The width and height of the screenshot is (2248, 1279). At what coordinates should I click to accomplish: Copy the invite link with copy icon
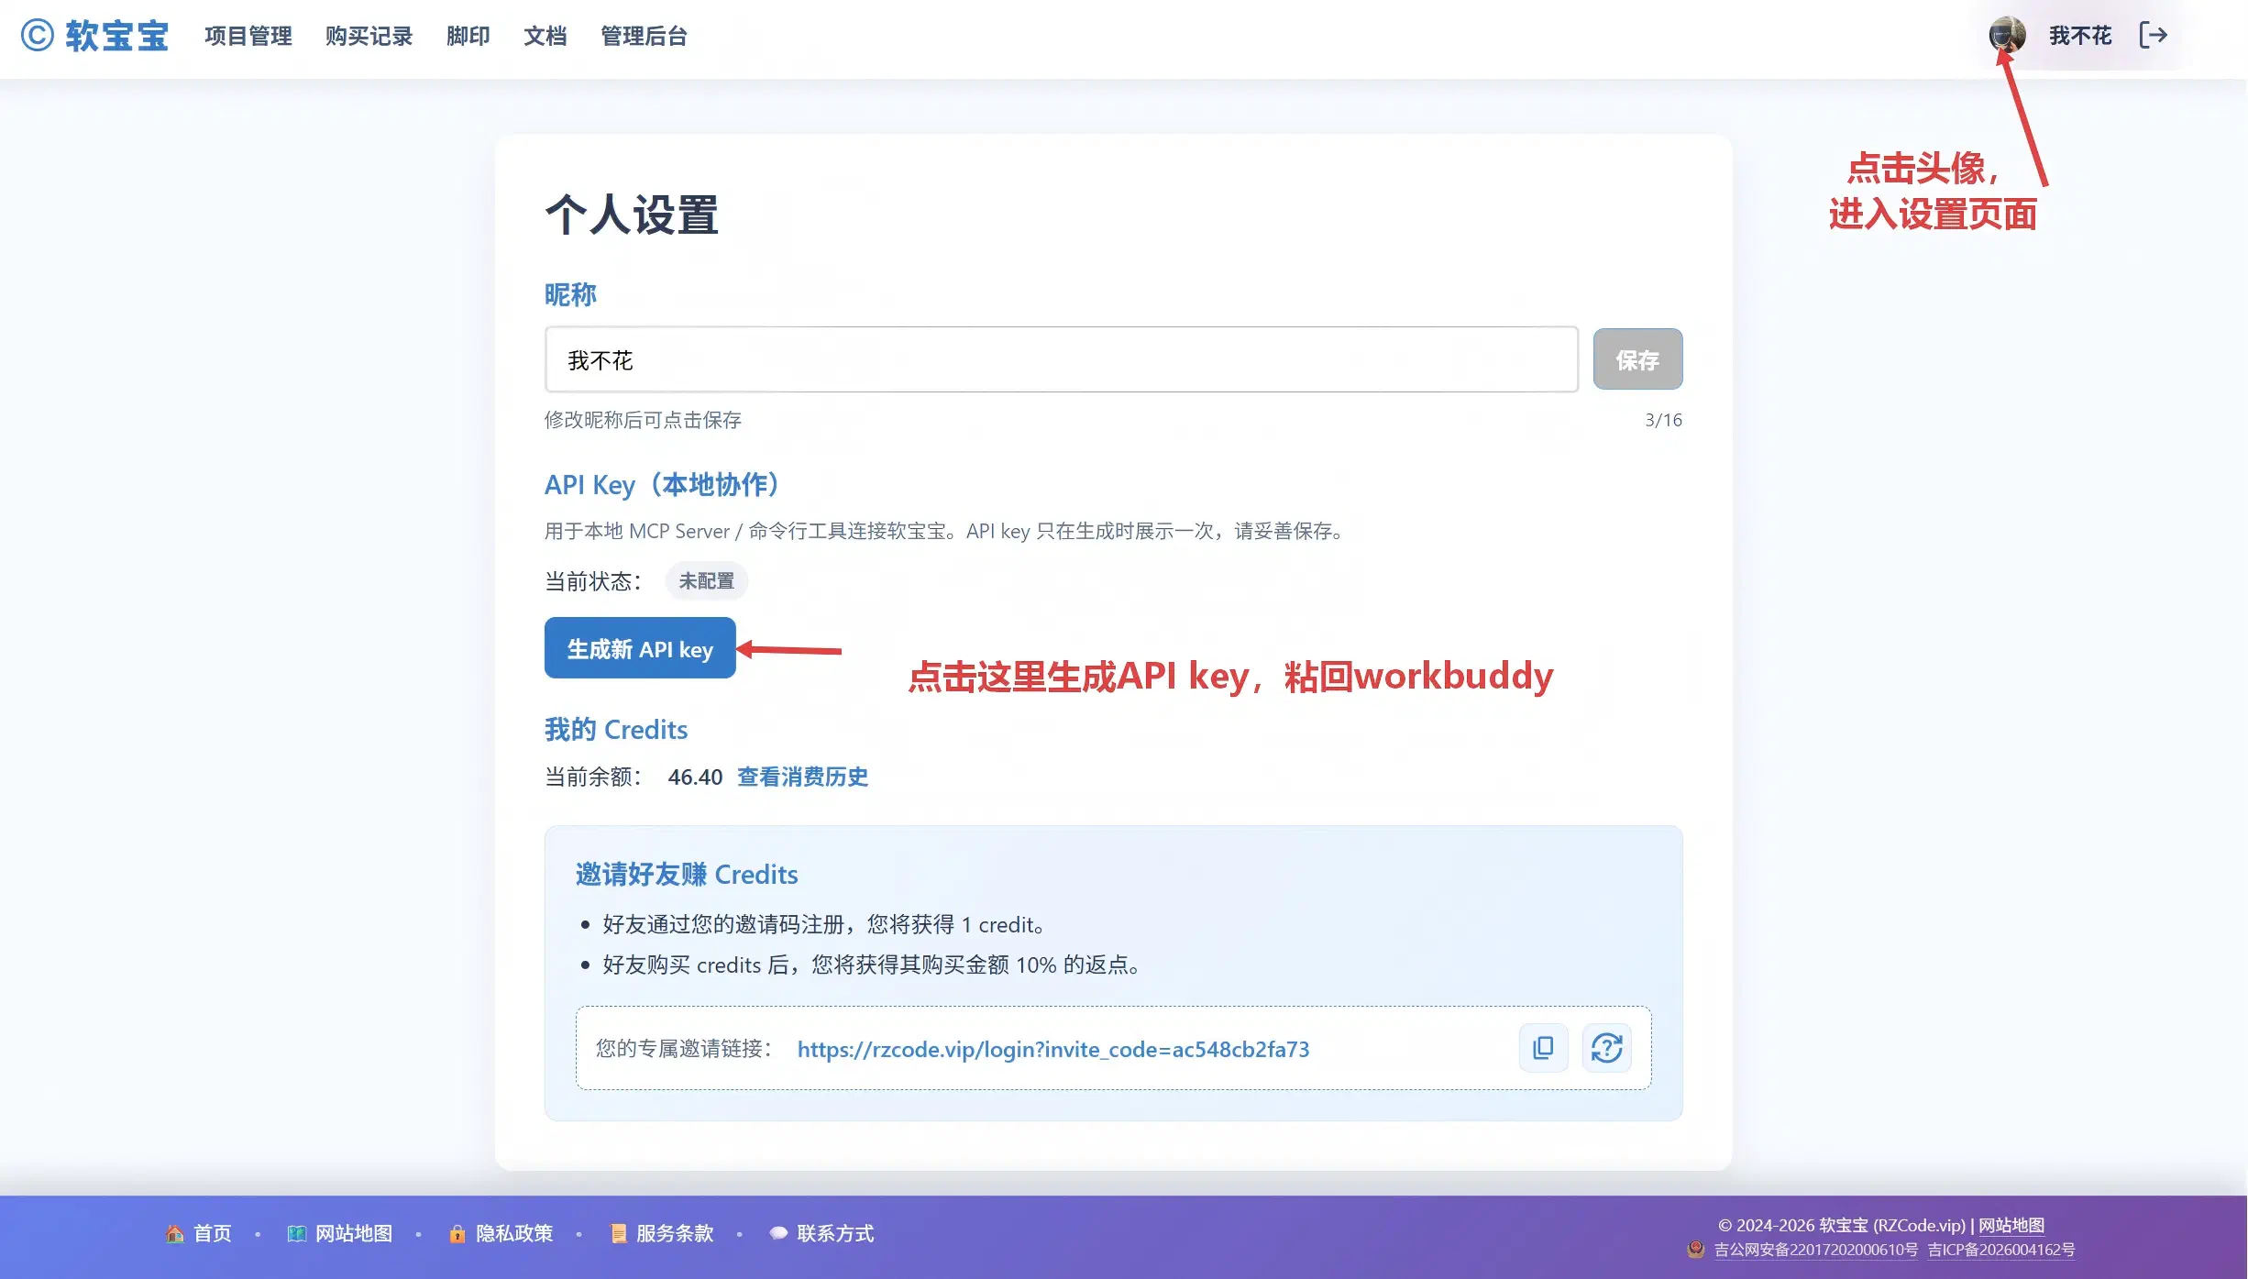[1544, 1048]
